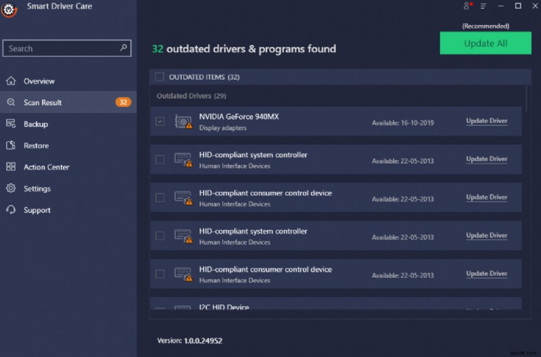
Task: Open the Scan Result section
Action: 68,102
